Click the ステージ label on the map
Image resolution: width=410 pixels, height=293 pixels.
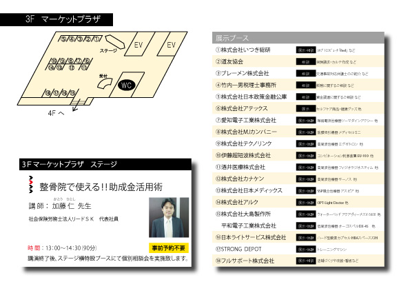[x=108, y=50]
